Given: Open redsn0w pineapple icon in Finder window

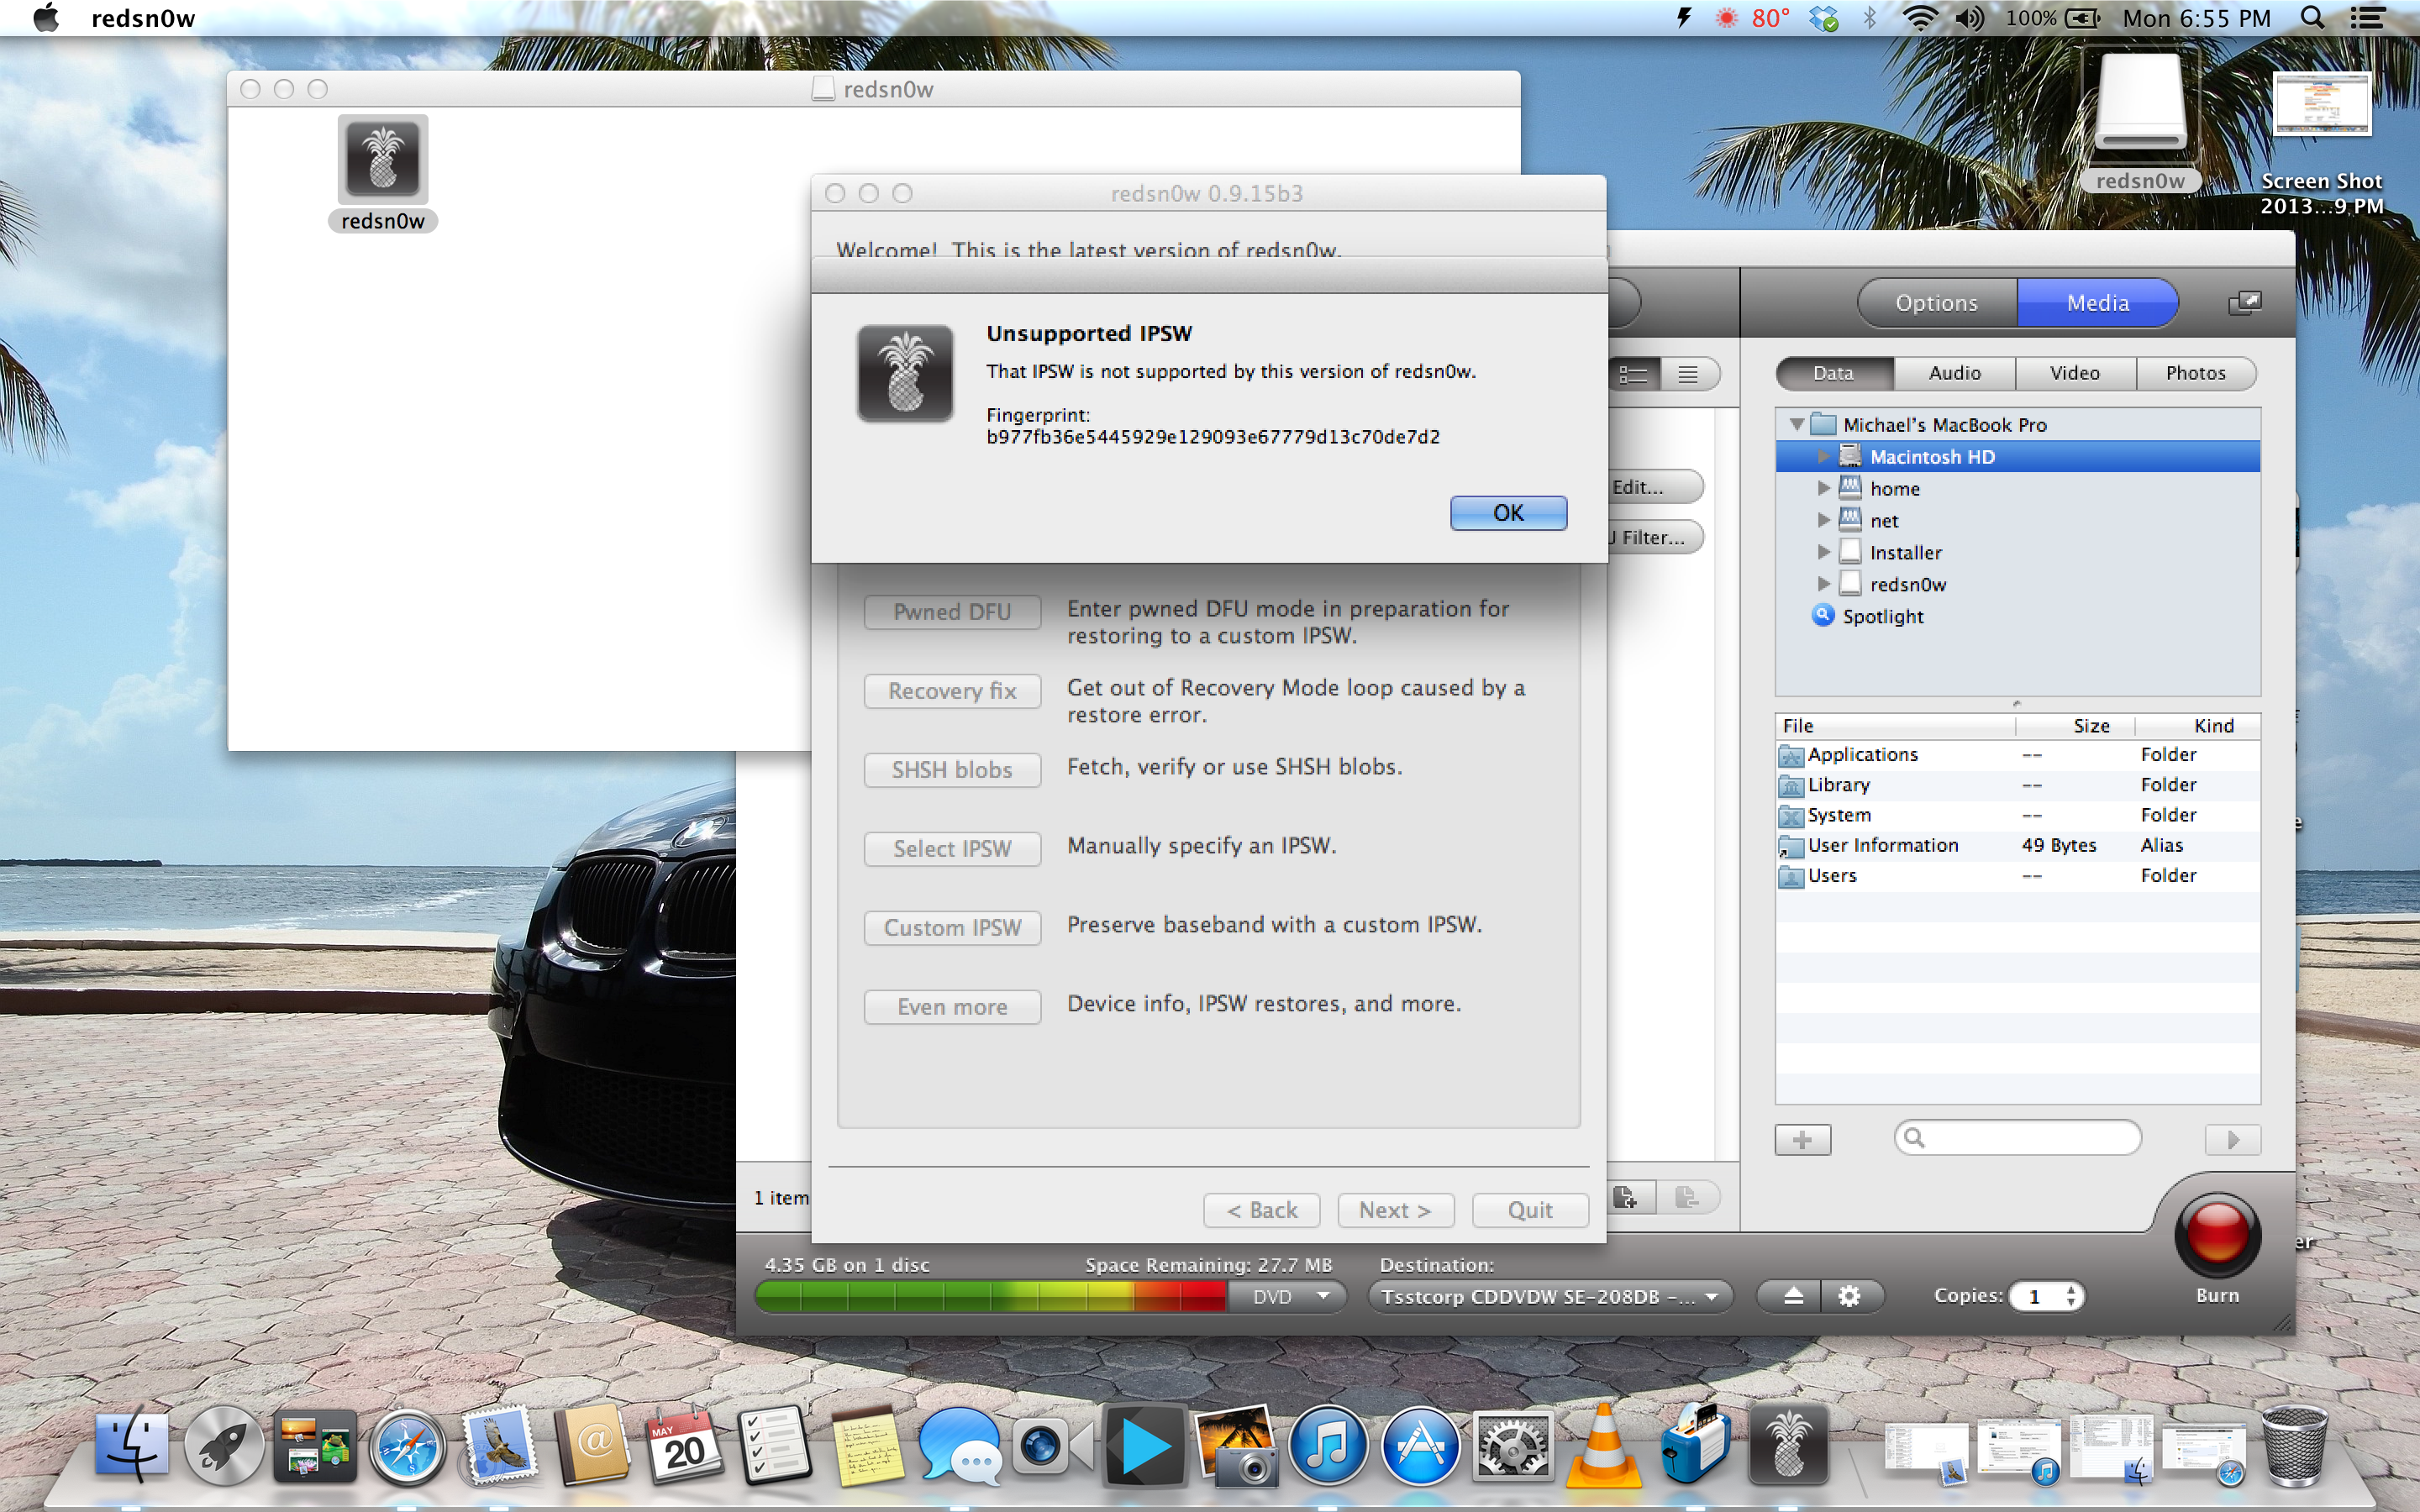Looking at the screenshot, I should tap(382, 160).
